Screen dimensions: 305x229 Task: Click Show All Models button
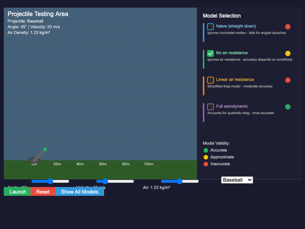click(x=80, y=192)
